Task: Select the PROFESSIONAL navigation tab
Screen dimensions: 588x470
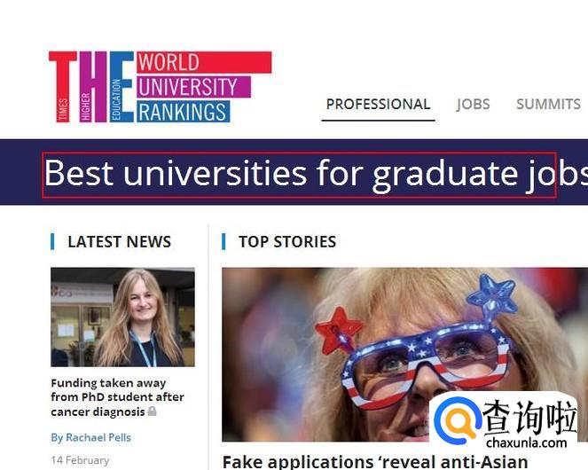Action: tap(378, 105)
